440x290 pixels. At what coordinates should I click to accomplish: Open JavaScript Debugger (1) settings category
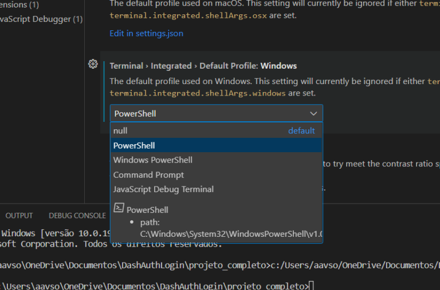(41, 19)
